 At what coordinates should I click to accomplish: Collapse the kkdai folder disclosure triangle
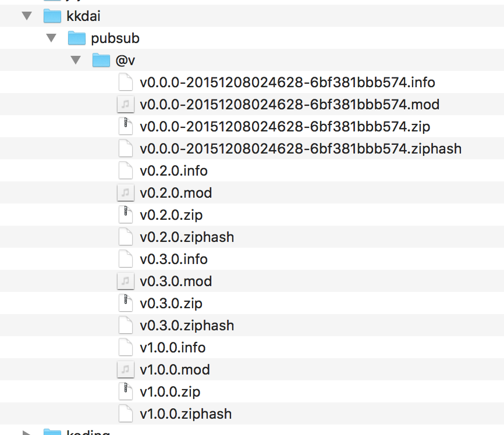coord(27,16)
